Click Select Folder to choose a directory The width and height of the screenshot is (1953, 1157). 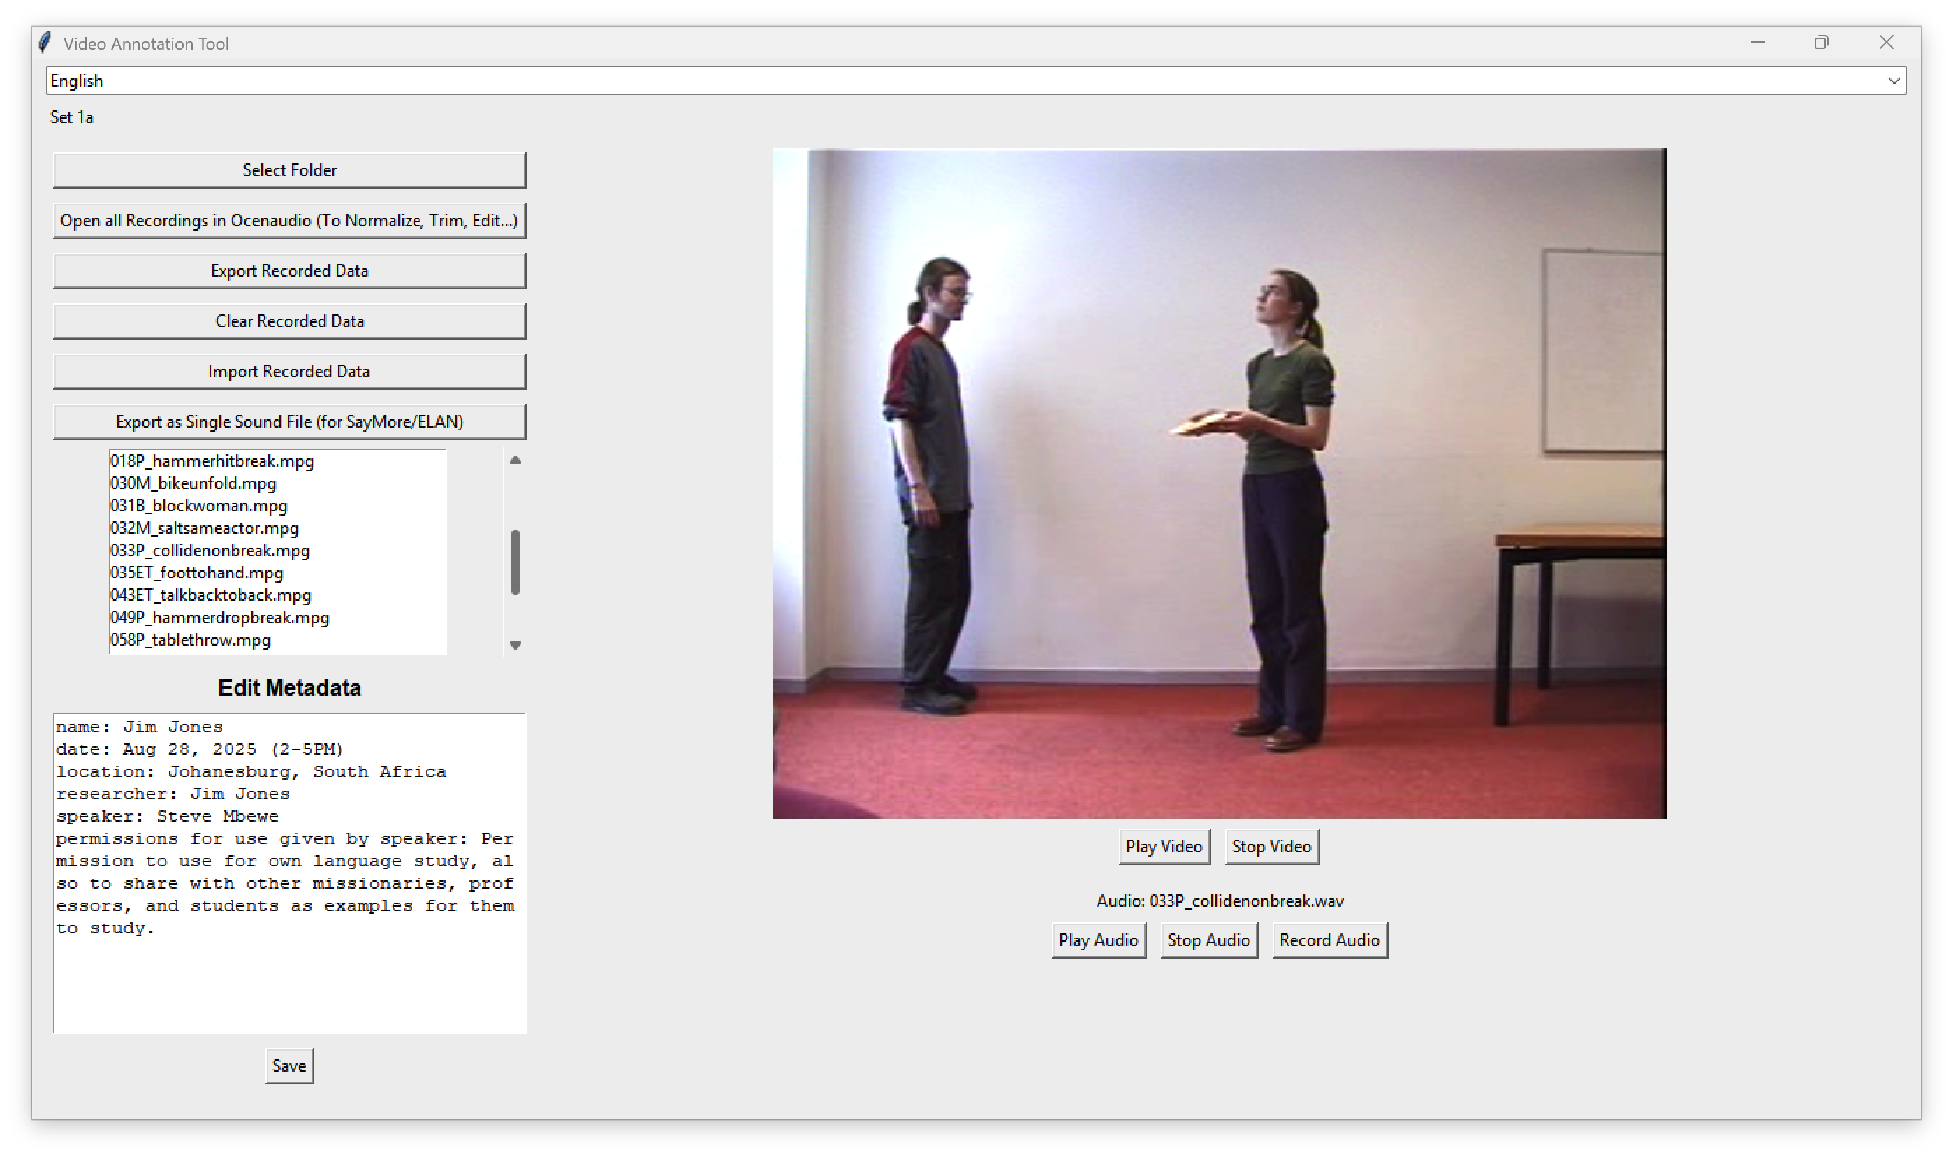pyautogui.click(x=289, y=169)
